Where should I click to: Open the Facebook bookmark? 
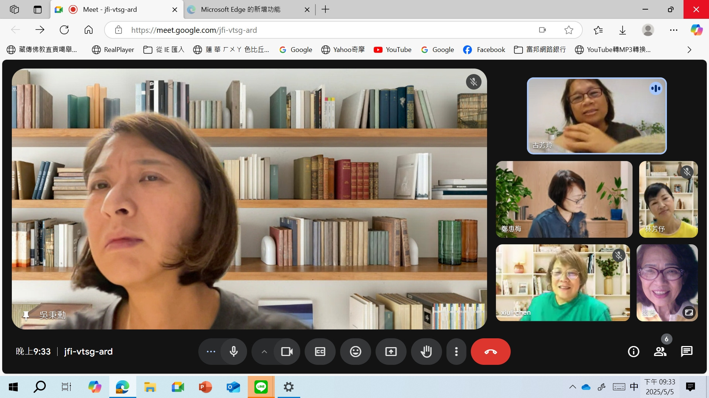click(x=484, y=50)
